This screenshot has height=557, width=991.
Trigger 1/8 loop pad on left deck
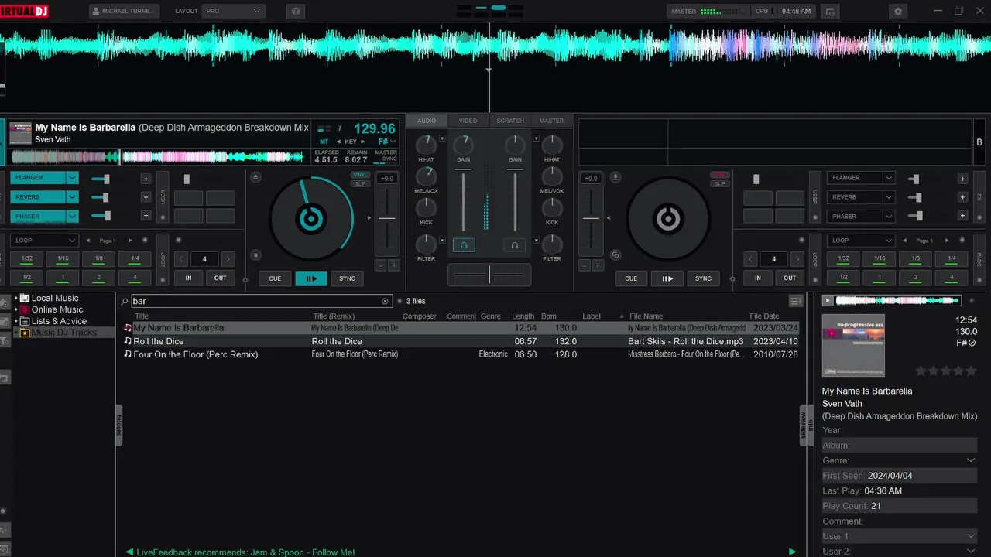point(99,259)
